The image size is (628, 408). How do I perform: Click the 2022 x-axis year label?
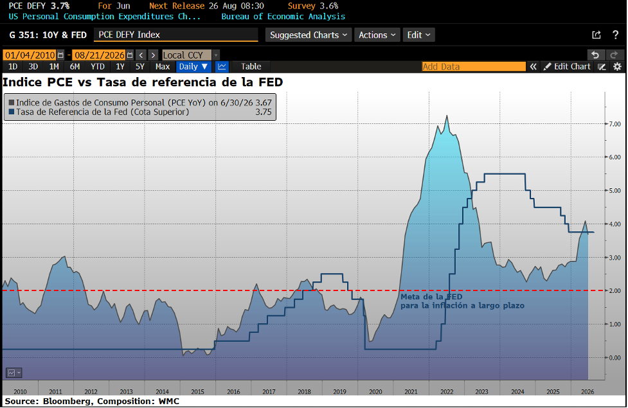(447, 391)
